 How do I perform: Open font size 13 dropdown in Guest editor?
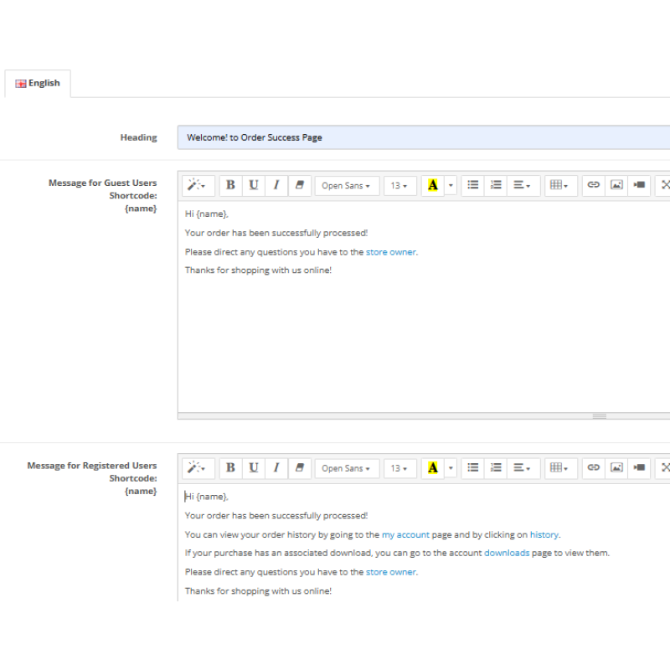[399, 186]
